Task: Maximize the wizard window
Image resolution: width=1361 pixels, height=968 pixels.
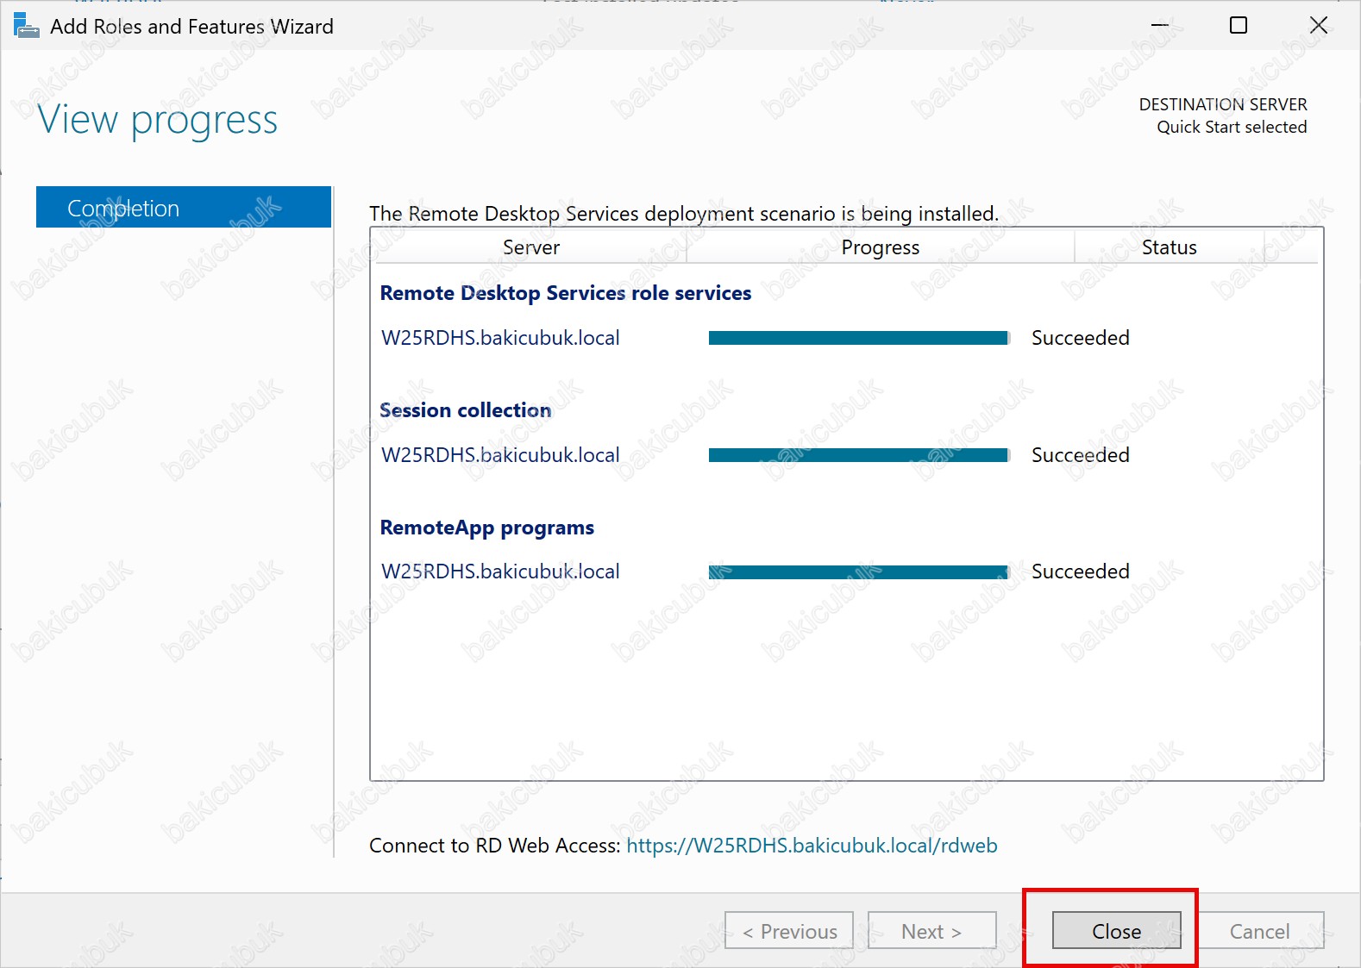Action: (x=1239, y=26)
